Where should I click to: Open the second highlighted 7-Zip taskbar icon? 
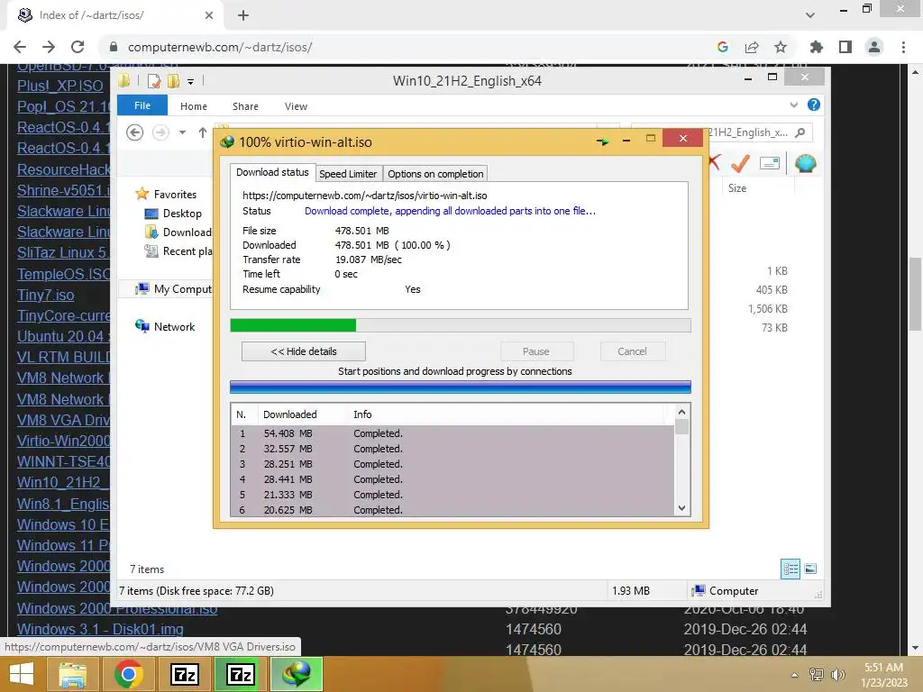240,674
